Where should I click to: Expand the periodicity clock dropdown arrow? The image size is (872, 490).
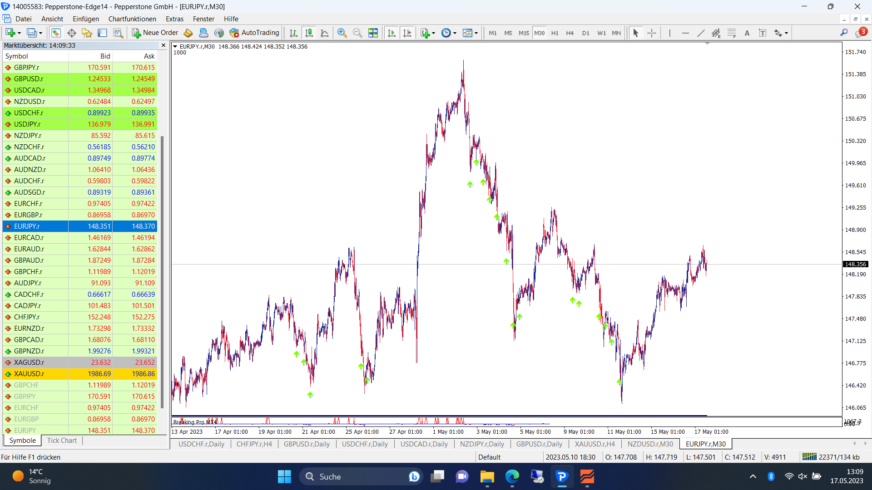click(x=455, y=33)
